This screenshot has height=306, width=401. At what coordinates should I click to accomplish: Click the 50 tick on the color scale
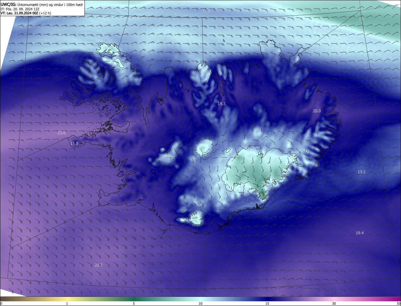[398, 303]
